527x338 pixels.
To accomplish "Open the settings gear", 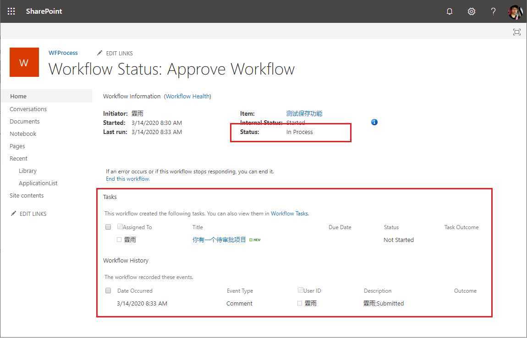I will (471, 11).
